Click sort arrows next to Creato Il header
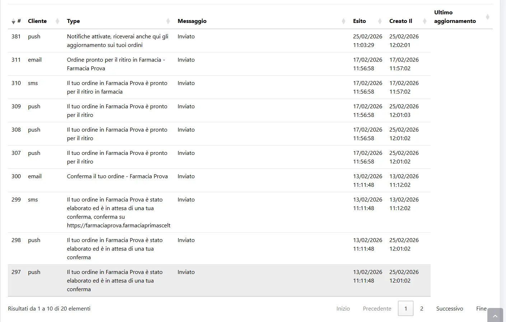This screenshot has height=322, width=506. 425,21
